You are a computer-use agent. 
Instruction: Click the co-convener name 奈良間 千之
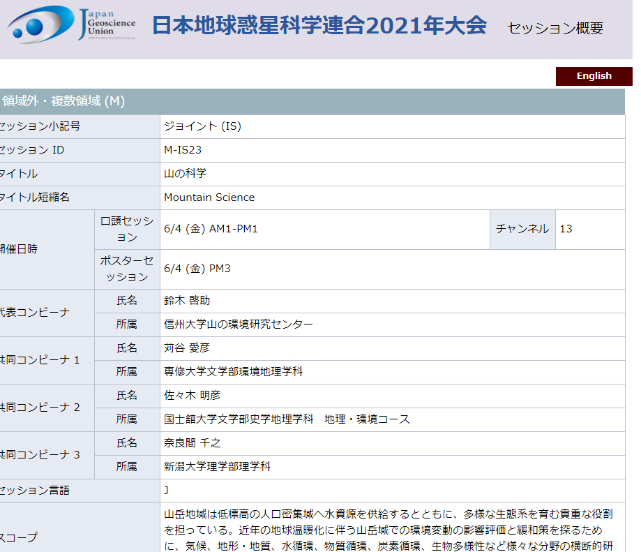[x=192, y=443]
